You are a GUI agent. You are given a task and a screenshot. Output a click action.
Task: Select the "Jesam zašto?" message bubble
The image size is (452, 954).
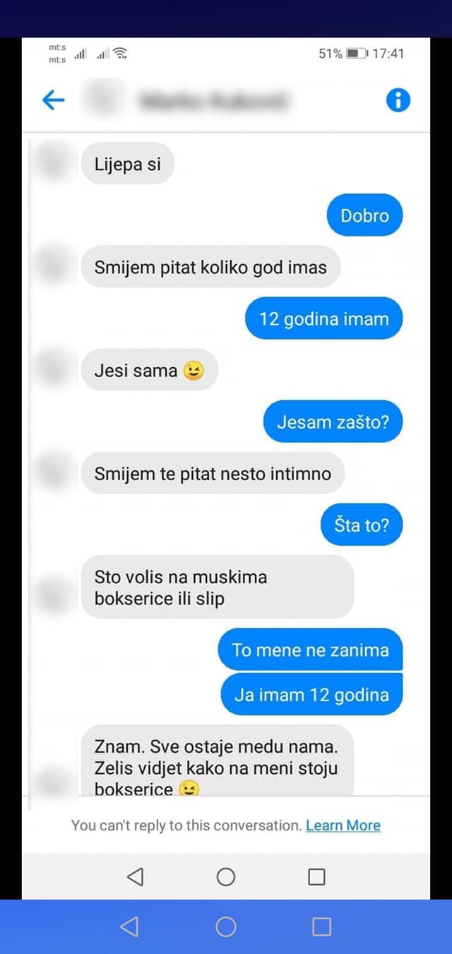(333, 422)
